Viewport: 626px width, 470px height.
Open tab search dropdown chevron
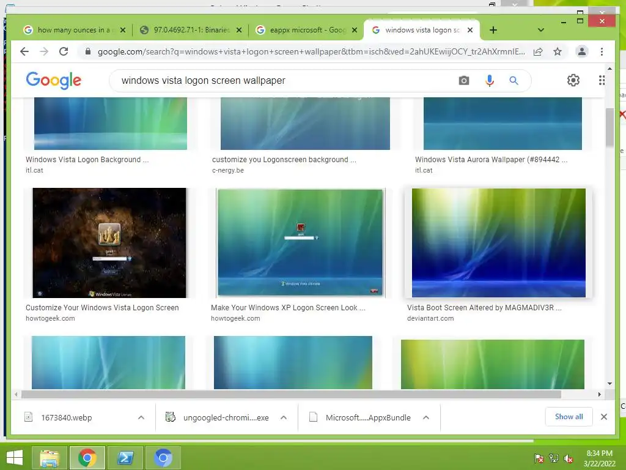pos(540,30)
